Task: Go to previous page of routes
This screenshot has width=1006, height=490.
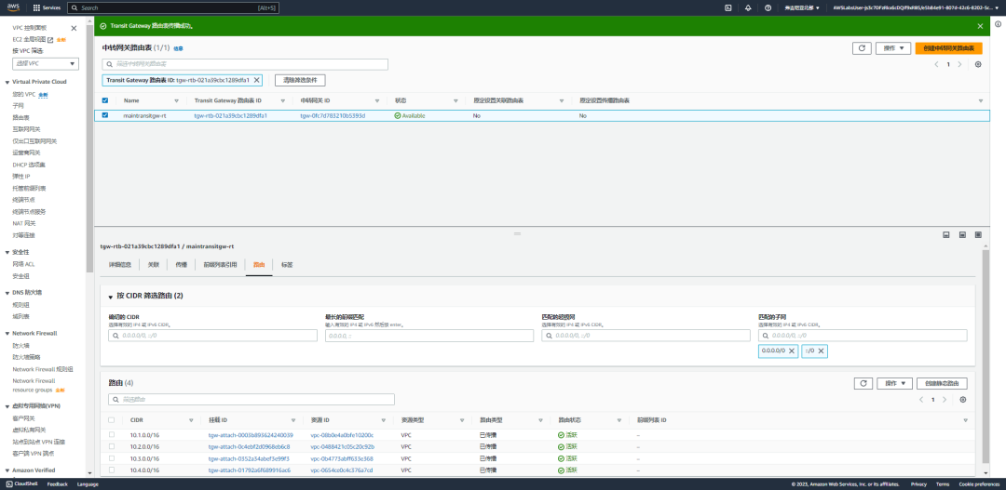Action: tap(922, 399)
